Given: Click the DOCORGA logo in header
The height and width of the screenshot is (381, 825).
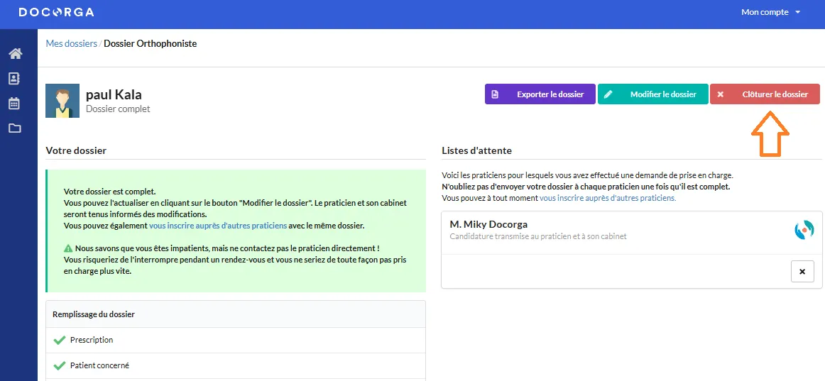Looking at the screenshot, I should pos(56,12).
